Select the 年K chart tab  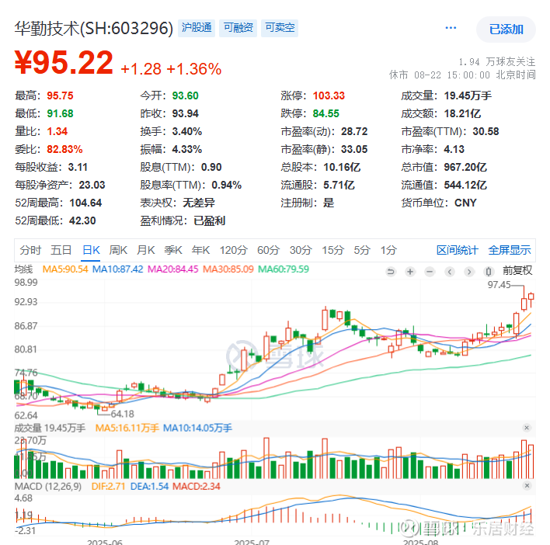coord(200,250)
